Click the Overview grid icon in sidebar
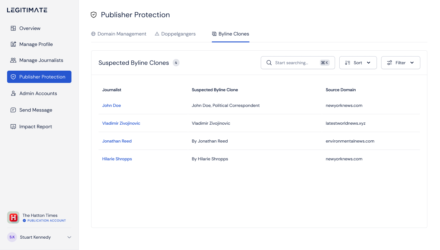Viewport: 440px width, 250px height. 13,28
